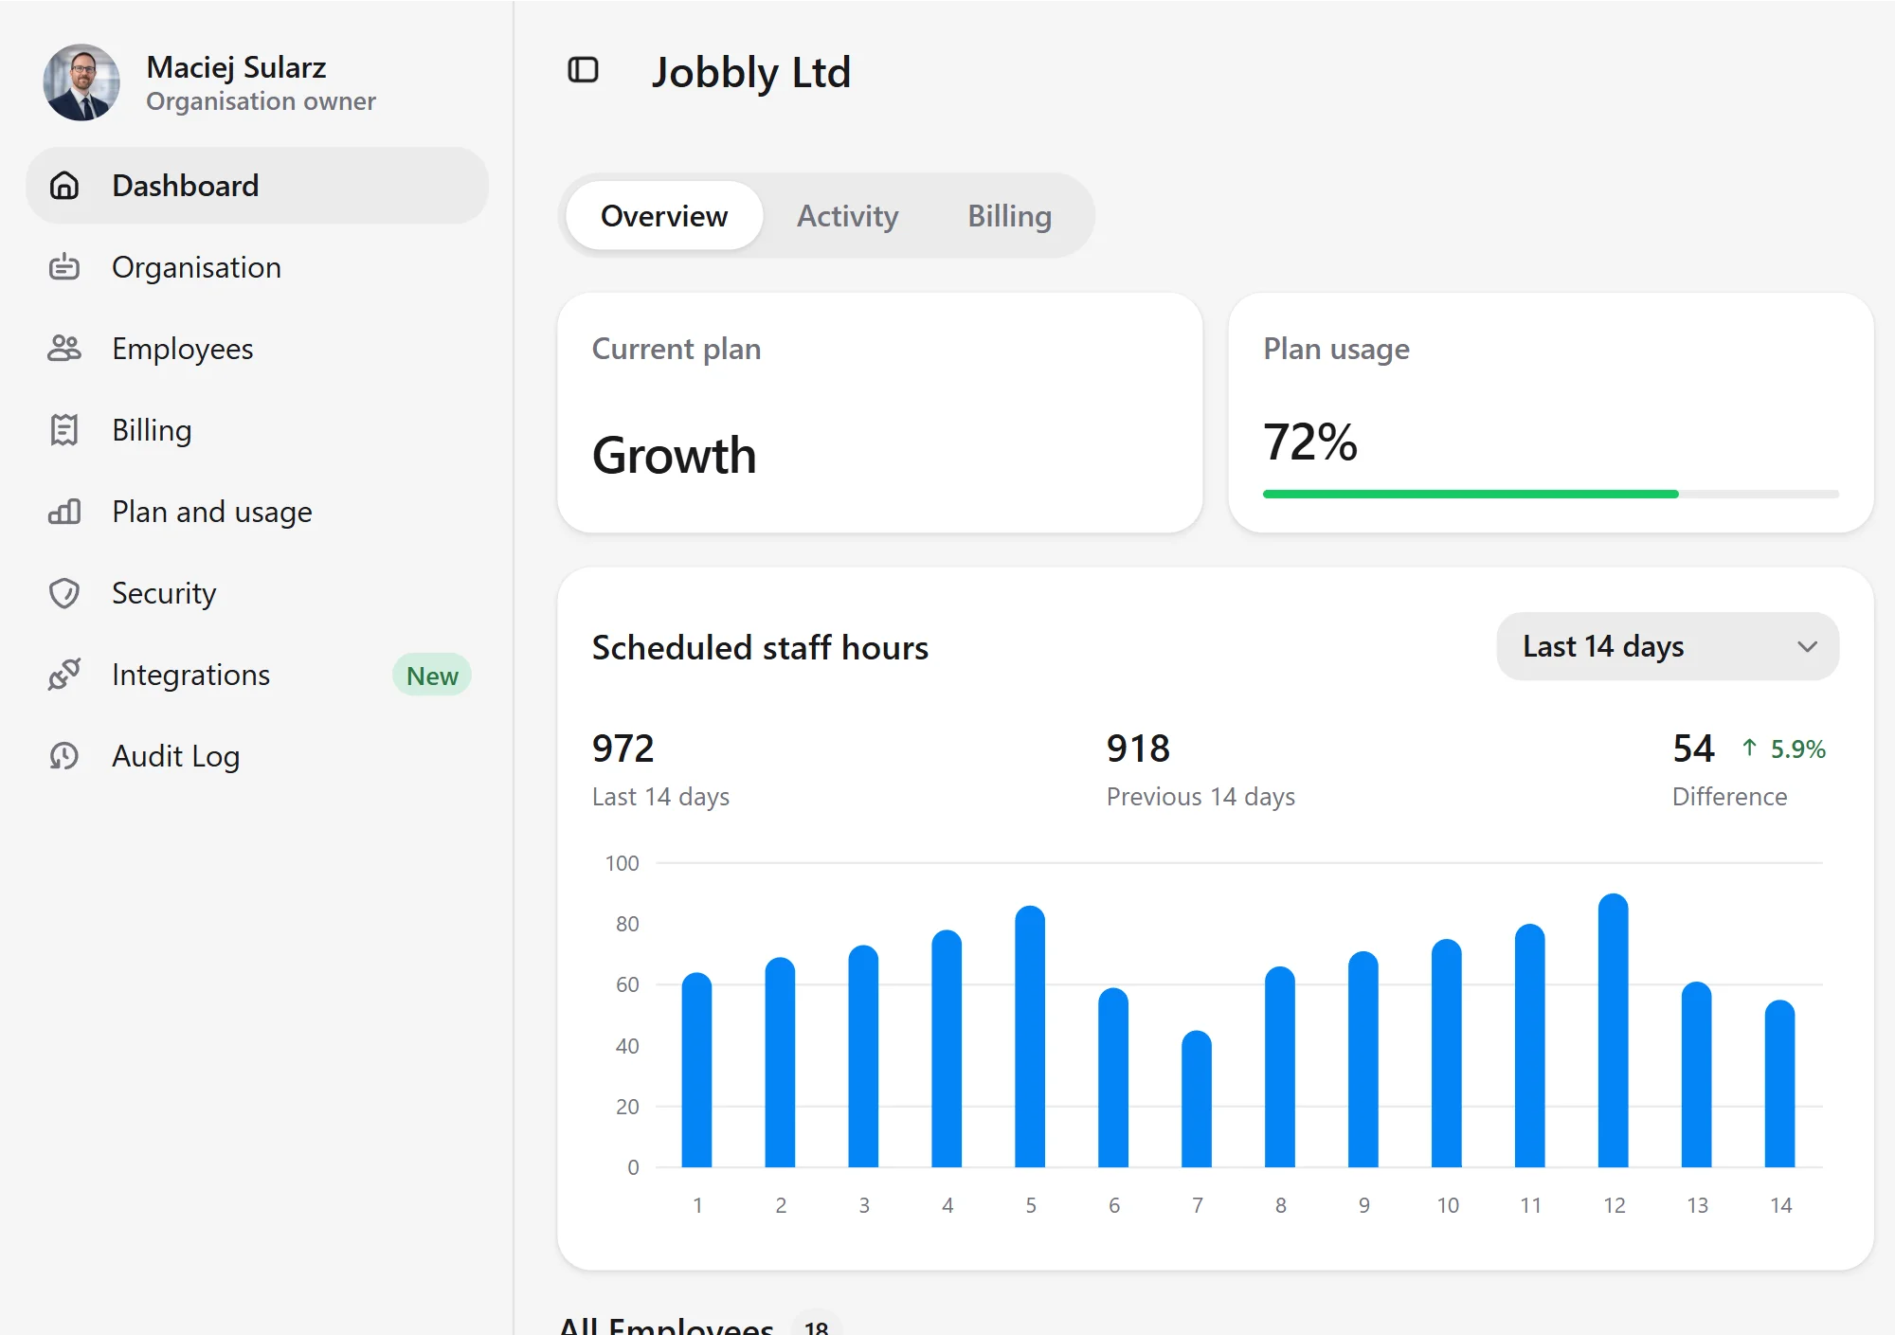
Task: Click the bar for day 10
Action: pos(1447,1053)
